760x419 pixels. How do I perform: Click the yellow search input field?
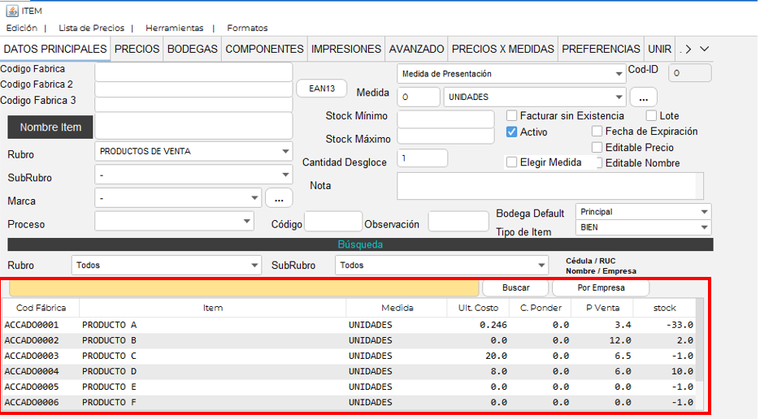tap(243, 287)
